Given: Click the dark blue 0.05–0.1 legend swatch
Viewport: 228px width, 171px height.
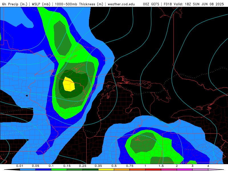Looking at the screenshot, I should pos(43,170).
